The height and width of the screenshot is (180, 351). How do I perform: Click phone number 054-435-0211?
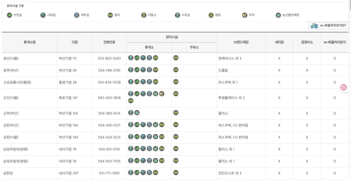[x=109, y=125]
